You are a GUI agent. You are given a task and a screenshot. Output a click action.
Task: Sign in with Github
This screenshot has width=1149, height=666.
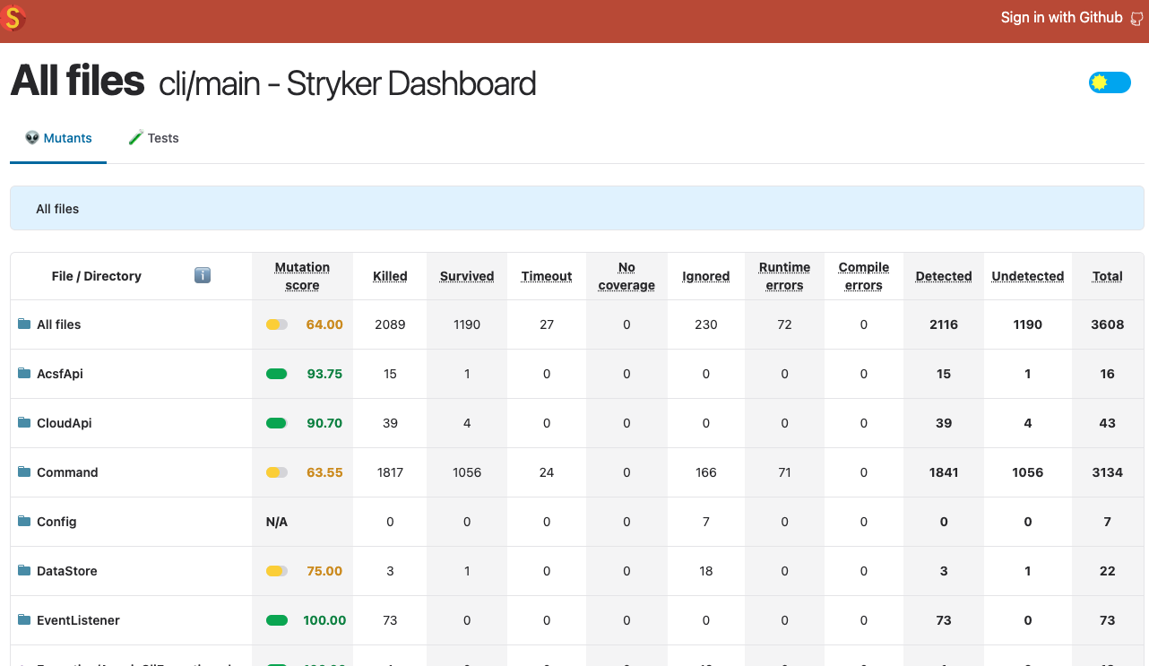[1071, 18]
